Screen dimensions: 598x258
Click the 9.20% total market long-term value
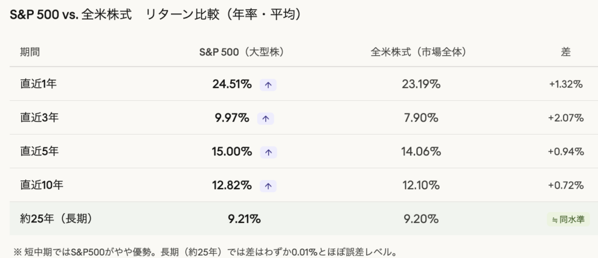[x=420, y=219]
